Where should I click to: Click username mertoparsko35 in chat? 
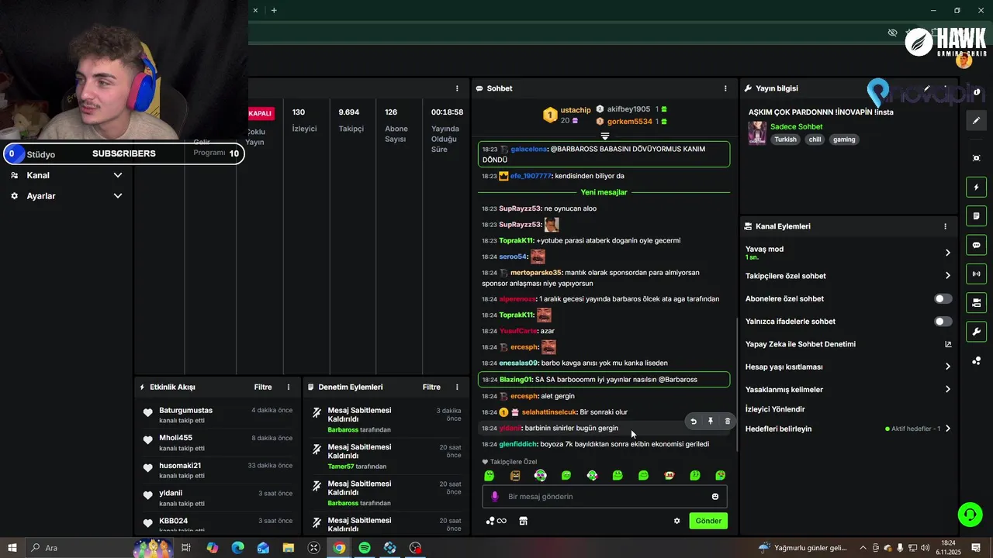click(535, 273)
